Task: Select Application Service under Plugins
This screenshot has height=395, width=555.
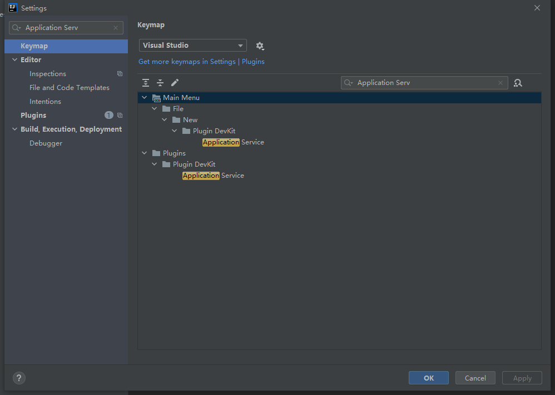Action: tap(213, 176)
